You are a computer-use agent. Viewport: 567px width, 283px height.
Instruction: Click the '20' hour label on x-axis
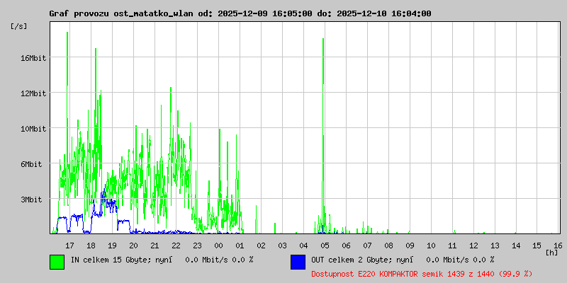(x=133, y=246)
